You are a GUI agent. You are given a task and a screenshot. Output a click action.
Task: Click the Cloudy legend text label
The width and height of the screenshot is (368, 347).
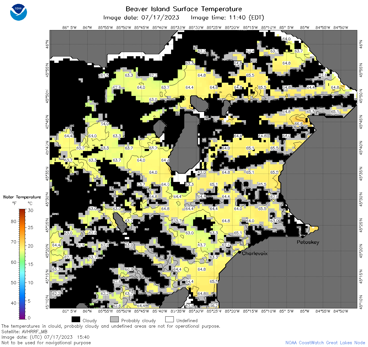click(90, 321)
